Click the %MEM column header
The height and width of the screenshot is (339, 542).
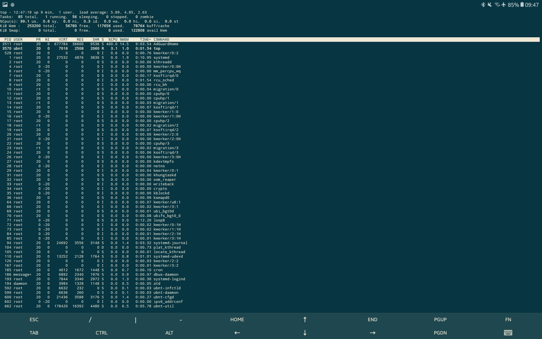(124, 40)
